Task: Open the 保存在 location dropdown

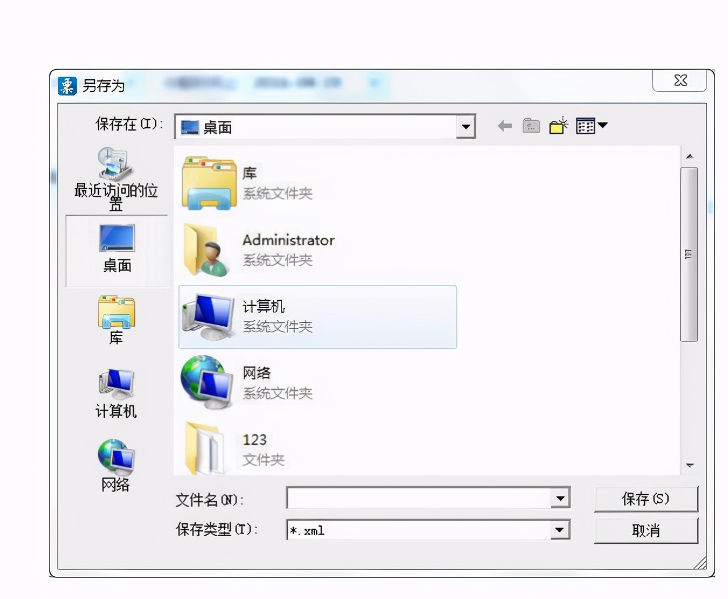Action: pos(466,126)
